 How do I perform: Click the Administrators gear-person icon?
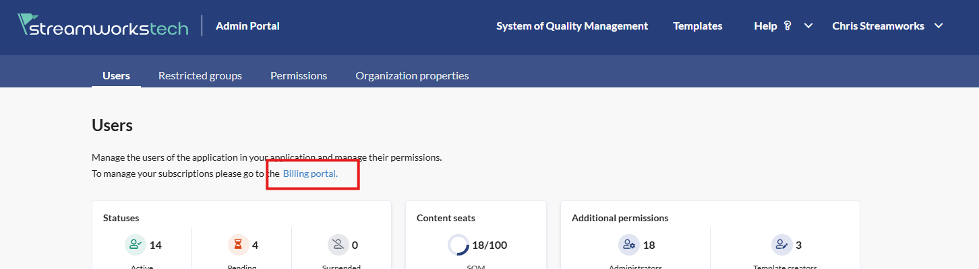coord(628,245)
